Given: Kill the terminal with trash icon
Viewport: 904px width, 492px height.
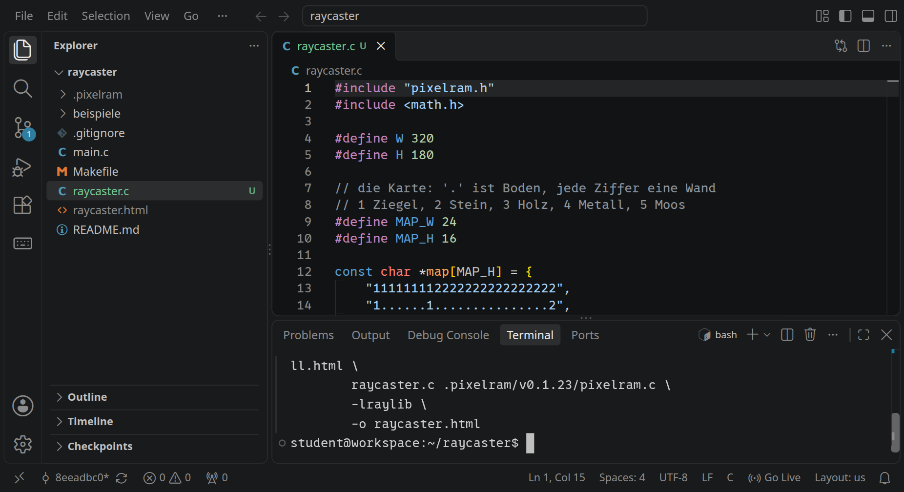Looking at the screenshot, I should click(810, 334).
